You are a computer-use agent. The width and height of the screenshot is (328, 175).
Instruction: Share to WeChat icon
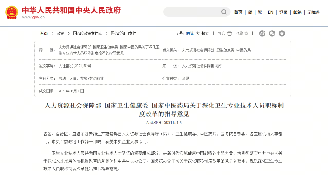point(272,33)
